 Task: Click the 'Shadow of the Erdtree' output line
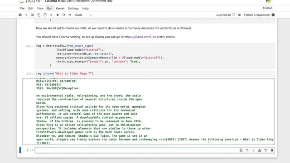tap(89, 121)
